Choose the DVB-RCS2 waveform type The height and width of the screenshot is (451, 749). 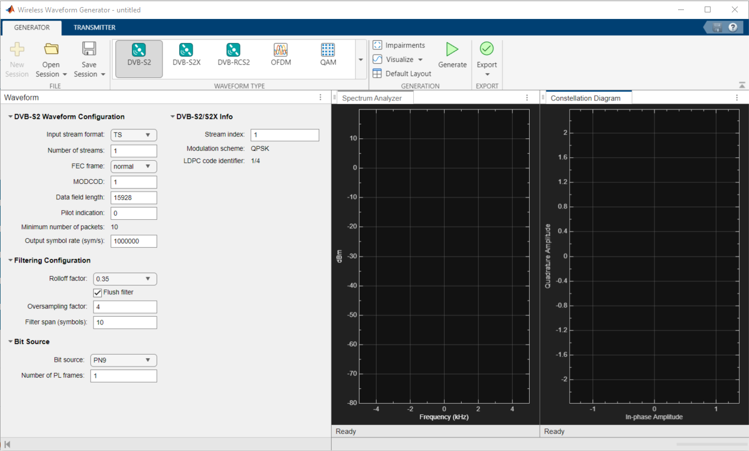(233, 56)
